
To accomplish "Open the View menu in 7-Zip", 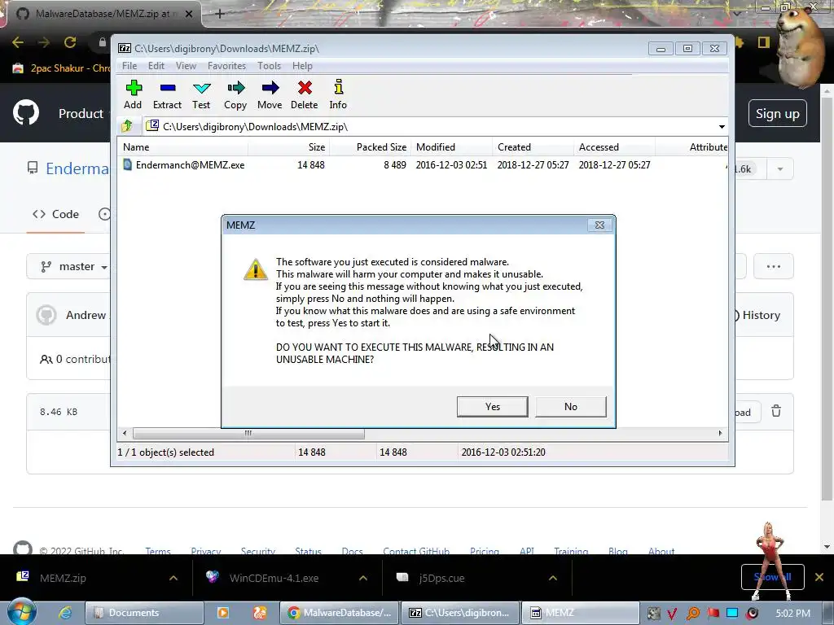I will [x=186, y=66].
